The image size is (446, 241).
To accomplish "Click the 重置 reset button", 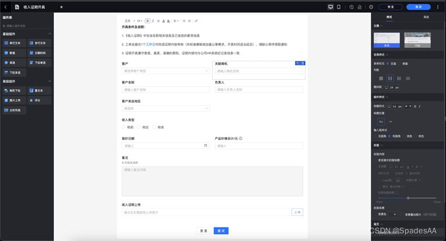I will (x=203, y=230).
